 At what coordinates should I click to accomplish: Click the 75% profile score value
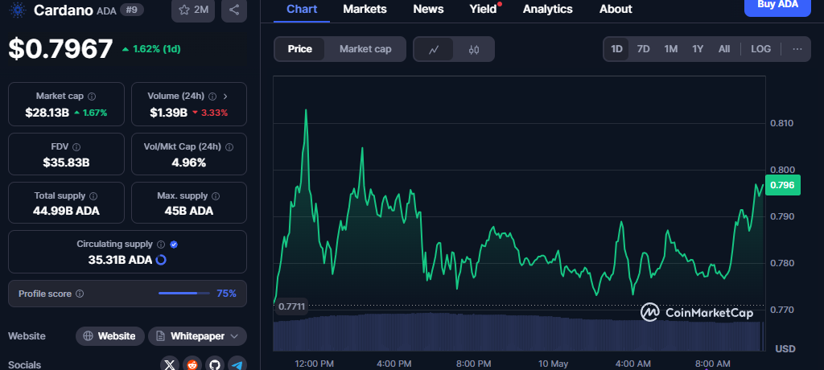[x=226, y=294]
